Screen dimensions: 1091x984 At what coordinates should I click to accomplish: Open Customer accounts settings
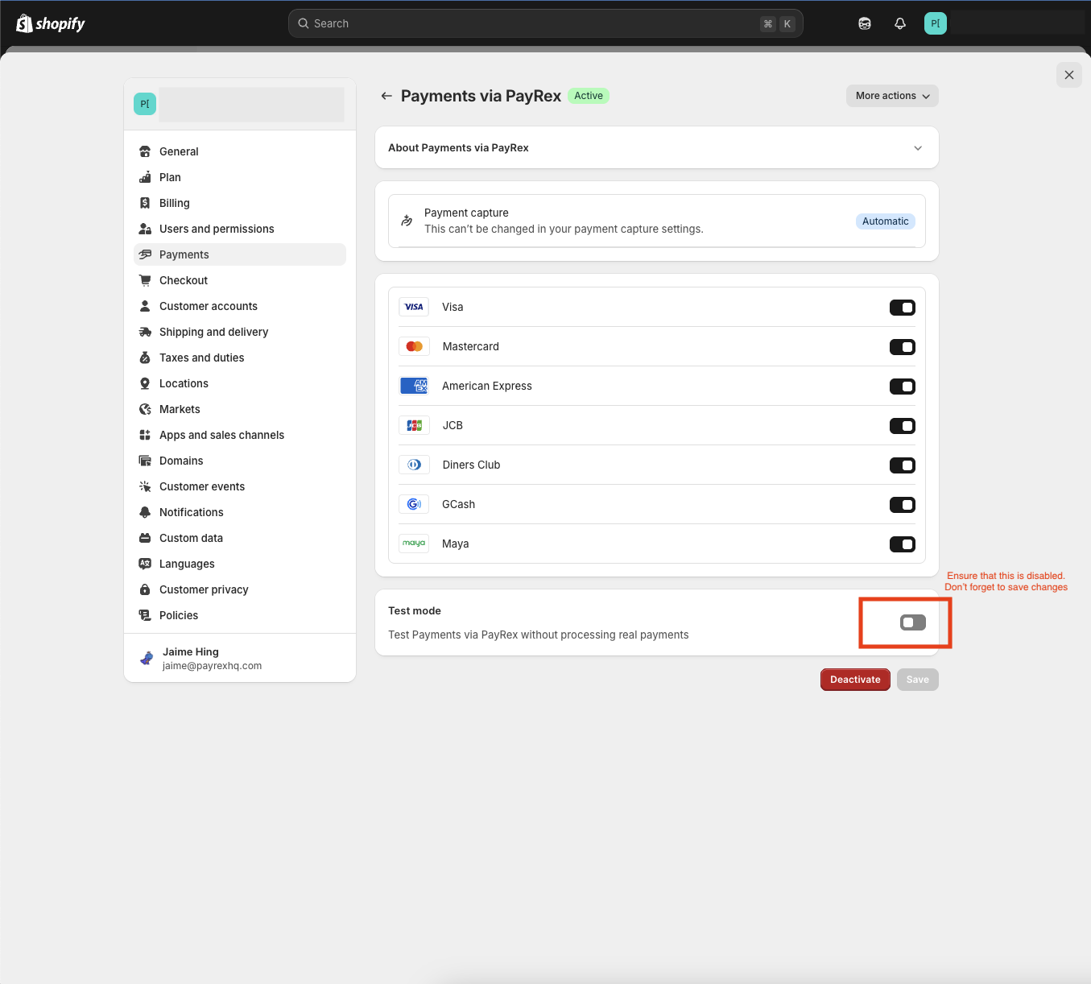click(208, 306)
